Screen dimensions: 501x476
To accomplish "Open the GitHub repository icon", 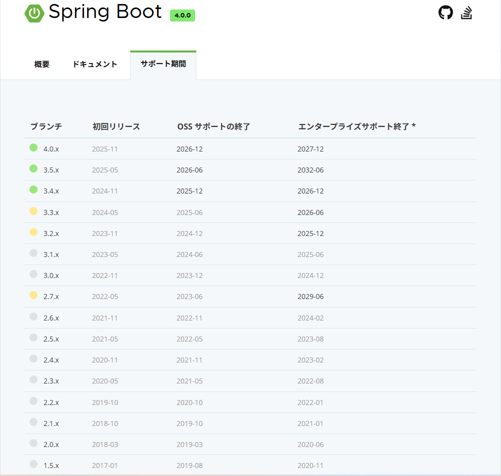I will [445, 13].
